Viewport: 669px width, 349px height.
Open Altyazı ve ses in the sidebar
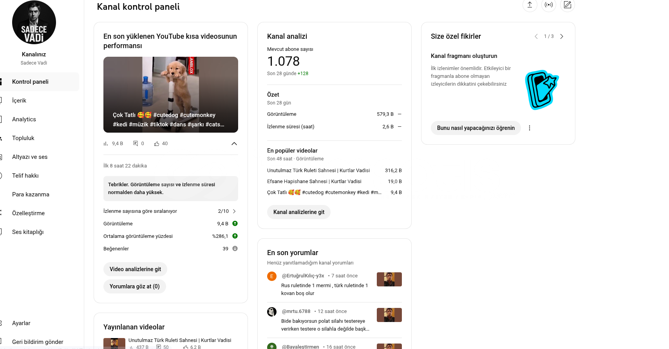[39, 157]
